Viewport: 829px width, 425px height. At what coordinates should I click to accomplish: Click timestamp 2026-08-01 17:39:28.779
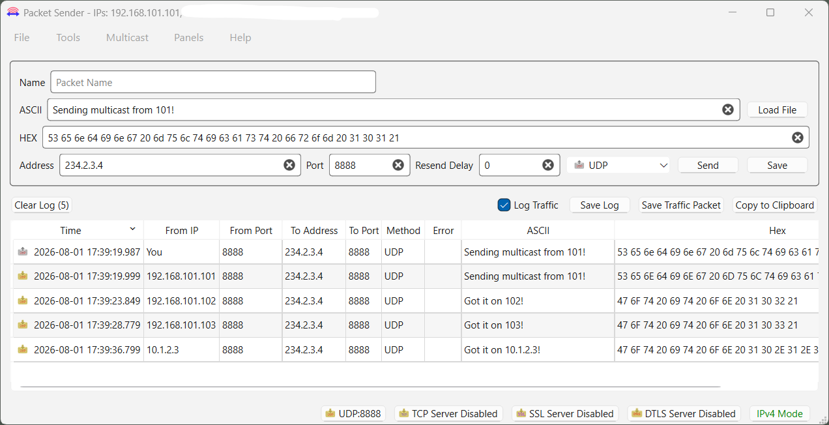tap(87, 325)
